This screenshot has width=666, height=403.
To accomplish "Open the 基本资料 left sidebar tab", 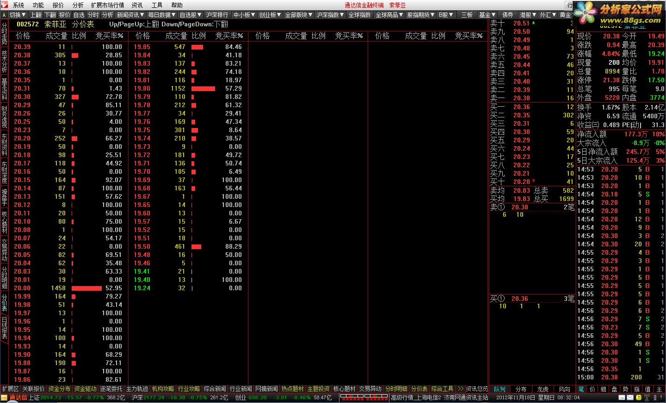I will (x=4, y=89).
